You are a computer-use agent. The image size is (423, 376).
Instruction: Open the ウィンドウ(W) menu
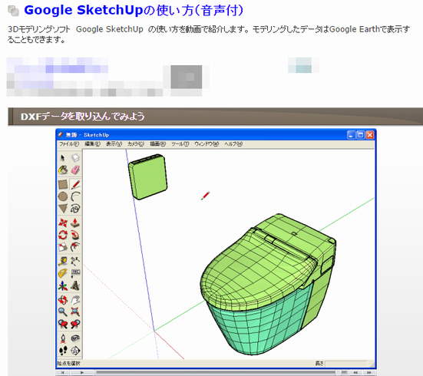[x=207, y=144]
